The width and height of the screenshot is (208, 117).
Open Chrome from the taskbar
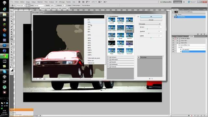coord(5,56)
